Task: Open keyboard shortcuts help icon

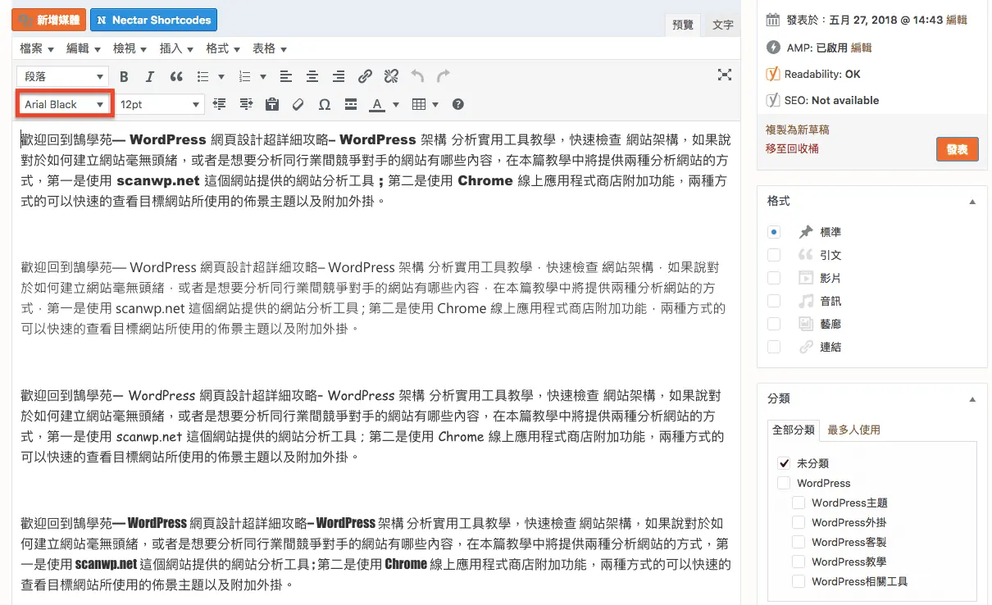Action: tap(458, 104)
